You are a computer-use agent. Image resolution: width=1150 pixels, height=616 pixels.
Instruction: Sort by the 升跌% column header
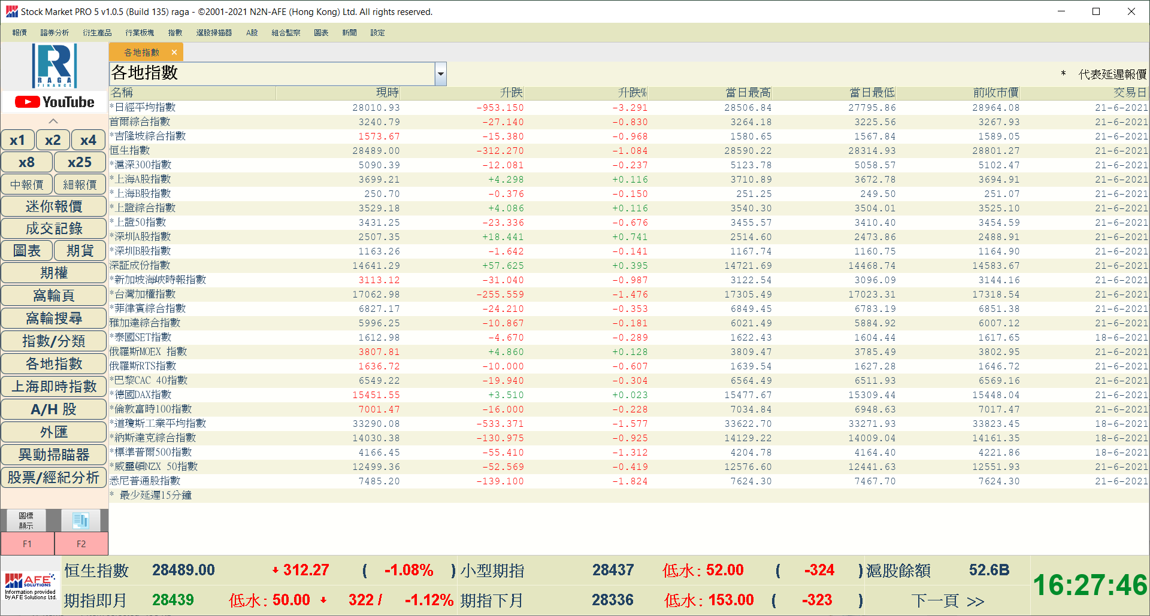point(632,93)
